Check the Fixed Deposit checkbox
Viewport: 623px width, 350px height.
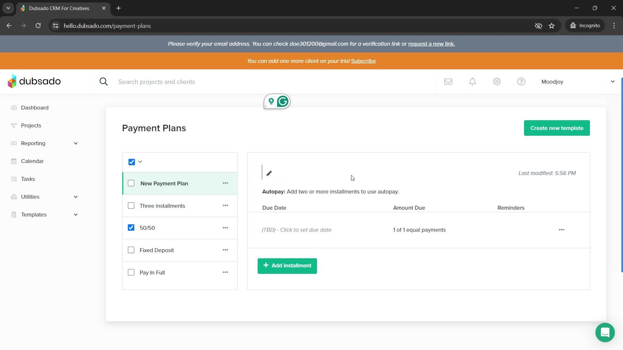[131, 250]
